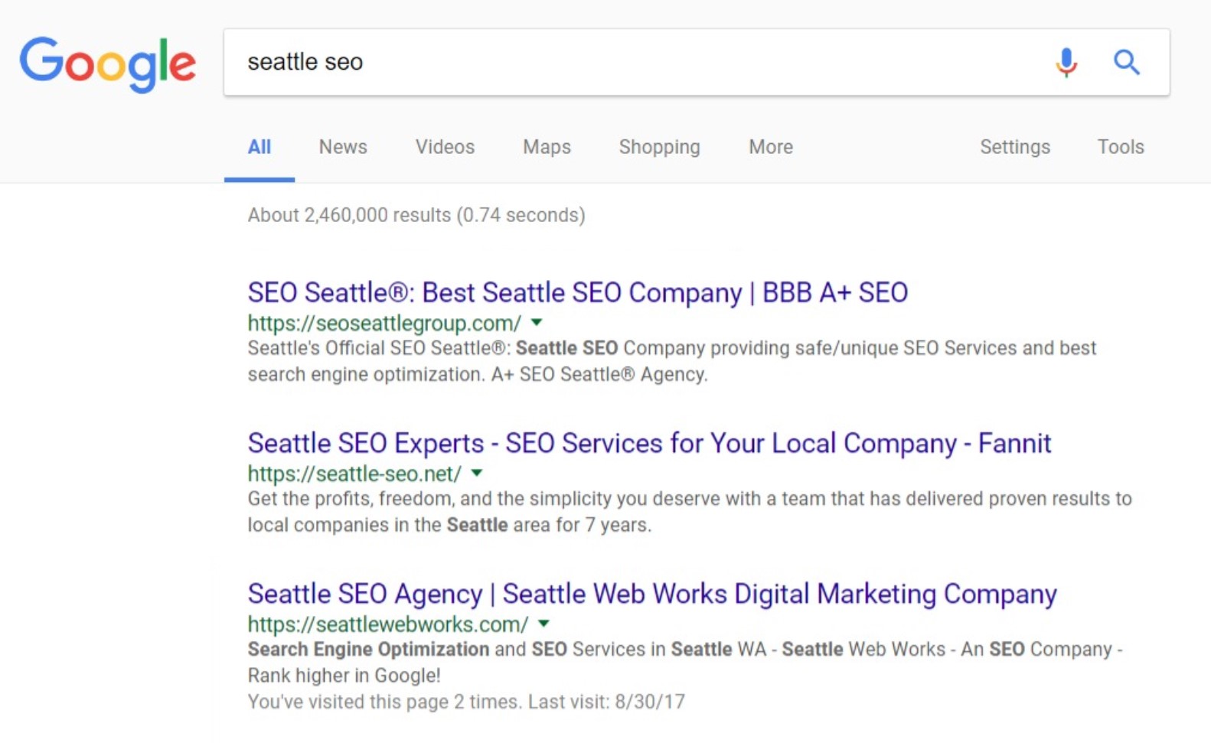Screen dimensions: 1211x743
Task: Open the Tools menu
Action: (x=1121, y=147)
